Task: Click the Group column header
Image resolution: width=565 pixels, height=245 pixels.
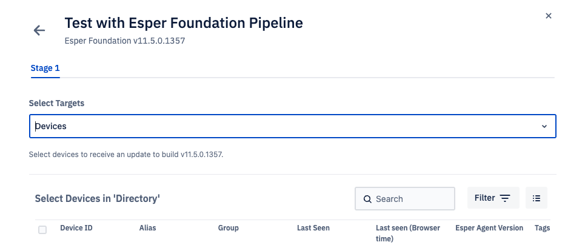Action: [228, 228]
